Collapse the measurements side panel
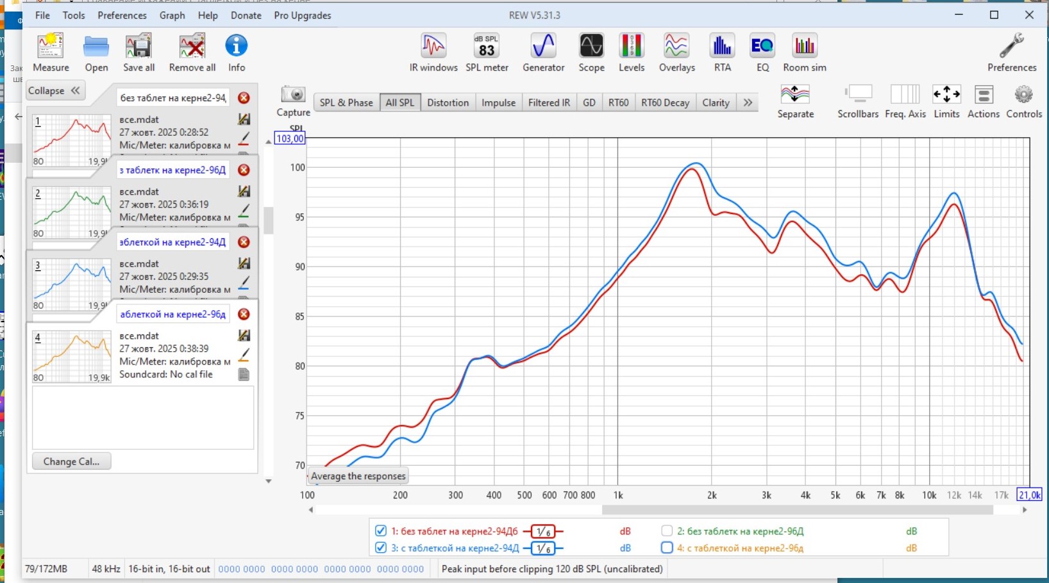 (55, 90)
